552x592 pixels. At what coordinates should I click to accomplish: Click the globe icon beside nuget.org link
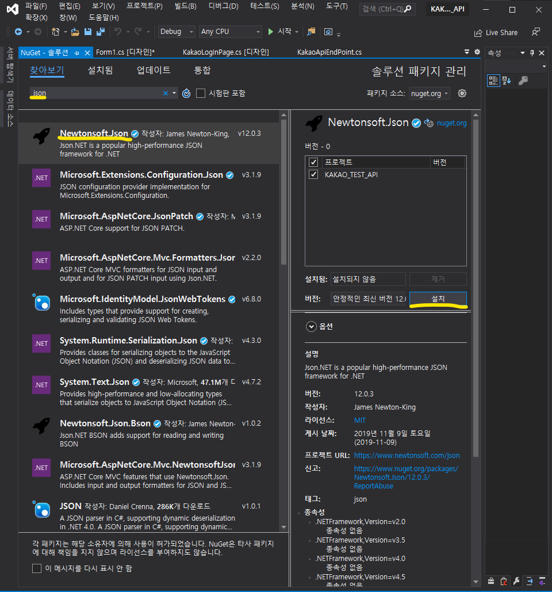pos(429,123)
